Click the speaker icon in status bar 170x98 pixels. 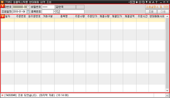pos(3,95)
